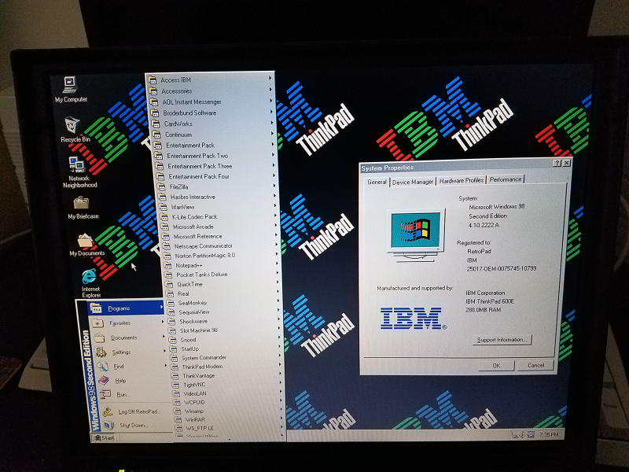Click the Programs folder icon in Start menu

(x=96, y=308)
